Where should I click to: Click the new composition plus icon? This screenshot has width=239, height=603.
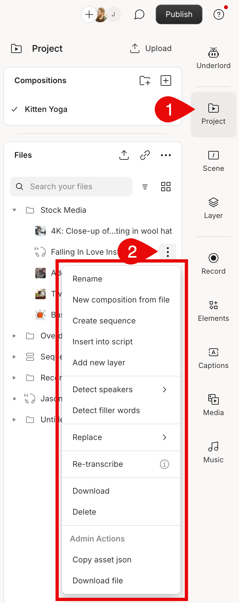pos(166,81)
